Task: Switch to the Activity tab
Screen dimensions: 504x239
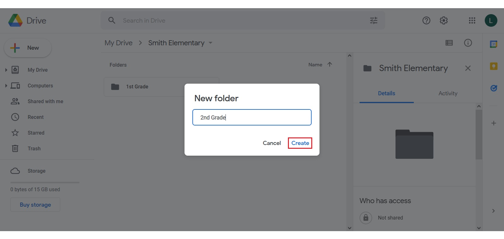Action: [448, 93]
